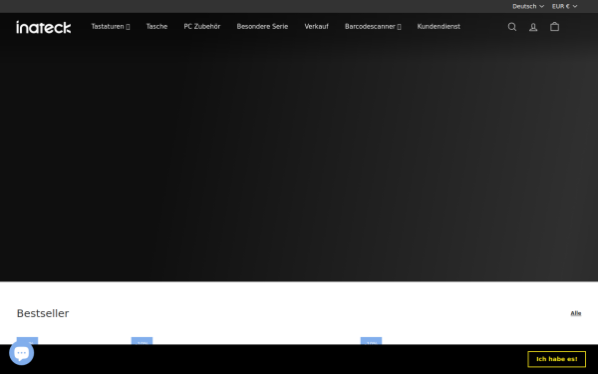Open the Besondere Serie menu item
Image resolution: width=598 pixels, height=374 pixels.
coord(262,27)
